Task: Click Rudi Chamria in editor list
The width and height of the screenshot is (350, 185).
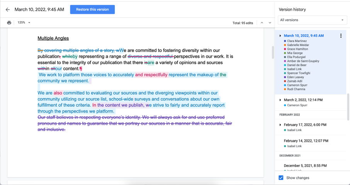Action: click(296, 89)
